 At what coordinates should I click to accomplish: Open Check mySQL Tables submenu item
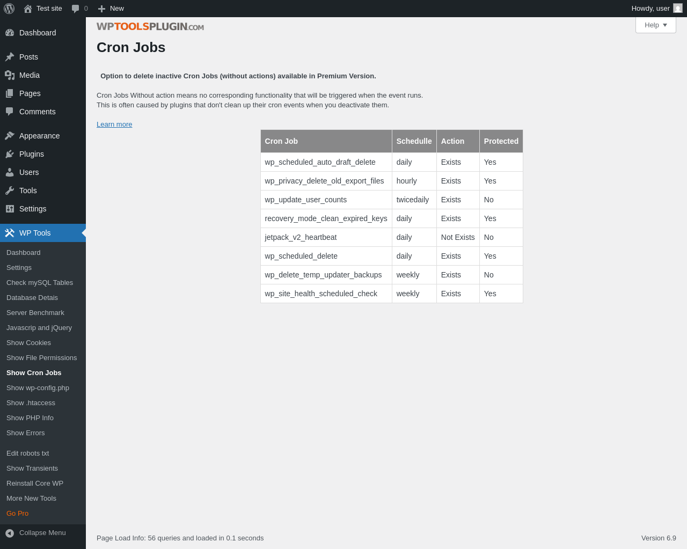40,283
